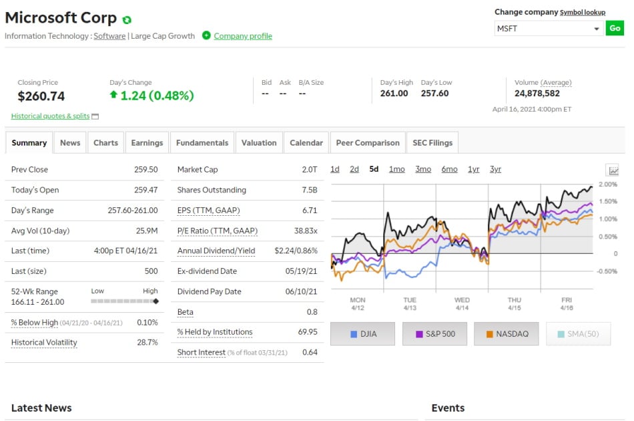Set chart range to 1mo
The image size is (634, 421).
[x=396, y=169]
